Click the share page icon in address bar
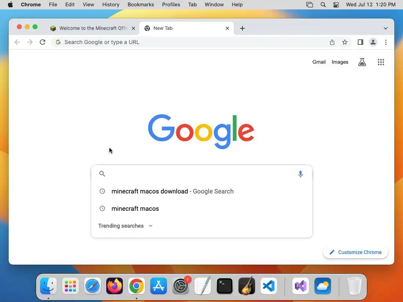 tap(332, 42)
